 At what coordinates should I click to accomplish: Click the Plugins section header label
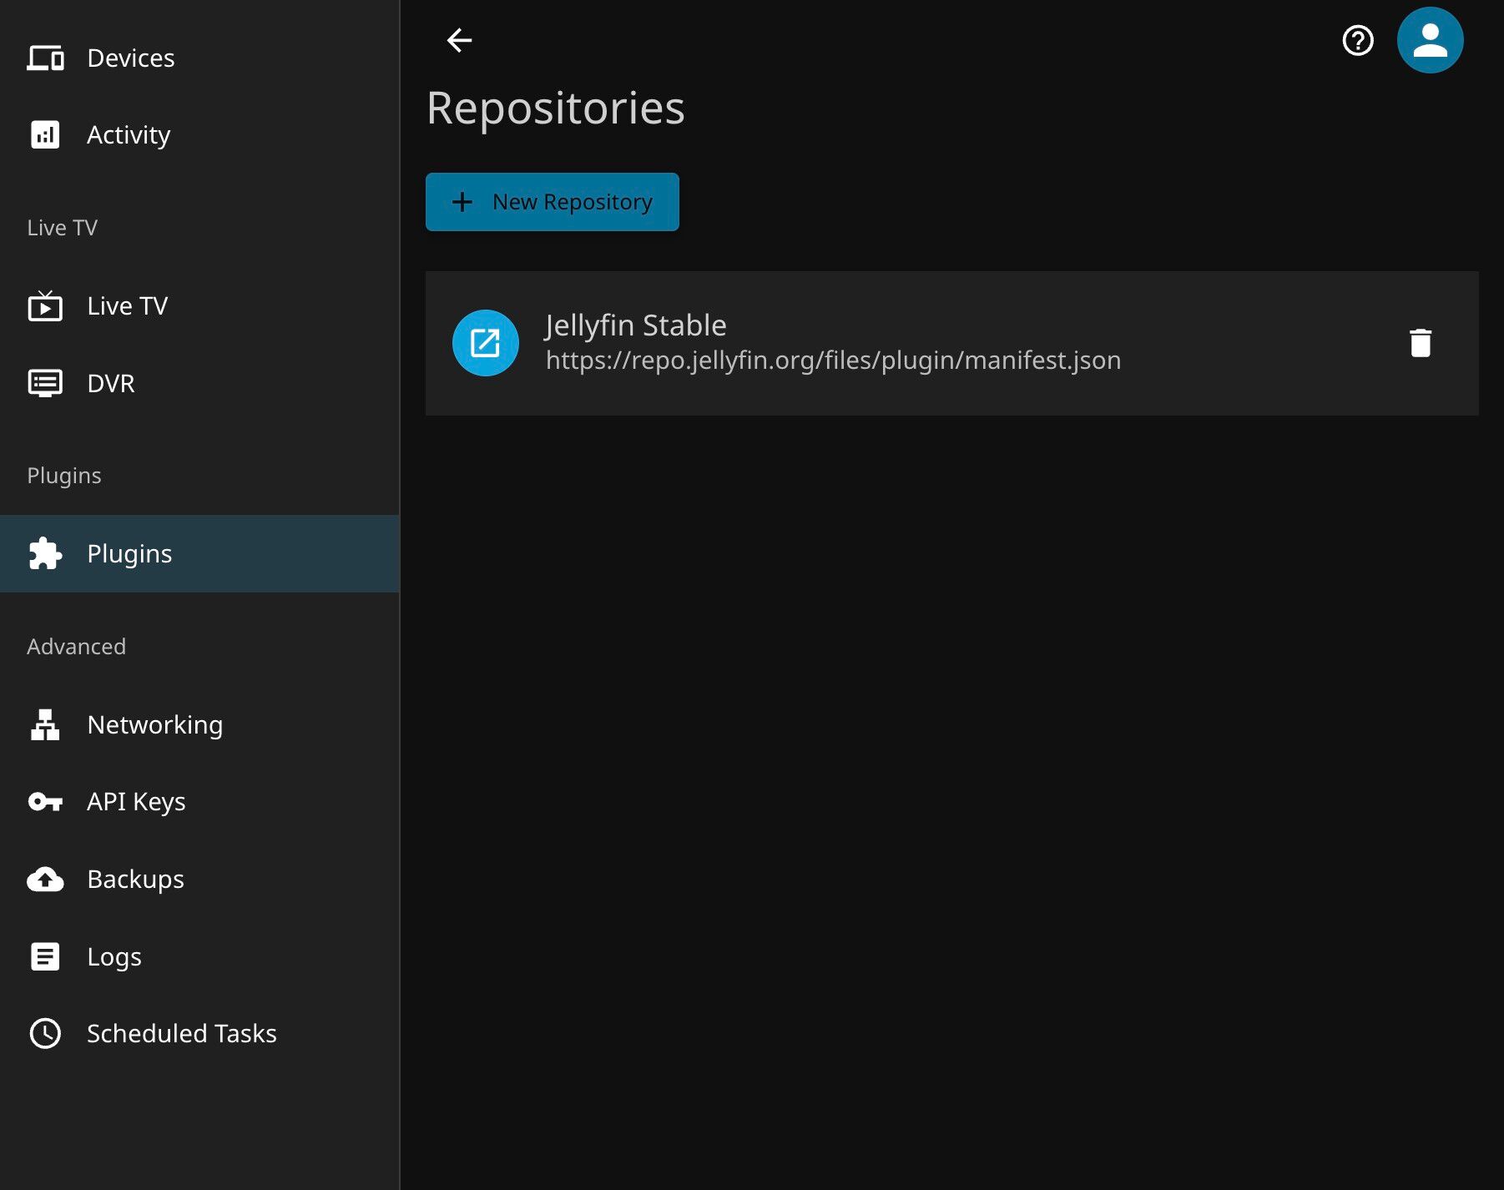point(64,476)
